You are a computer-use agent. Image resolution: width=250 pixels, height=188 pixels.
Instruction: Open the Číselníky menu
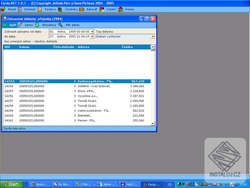[x=71, y=10]
